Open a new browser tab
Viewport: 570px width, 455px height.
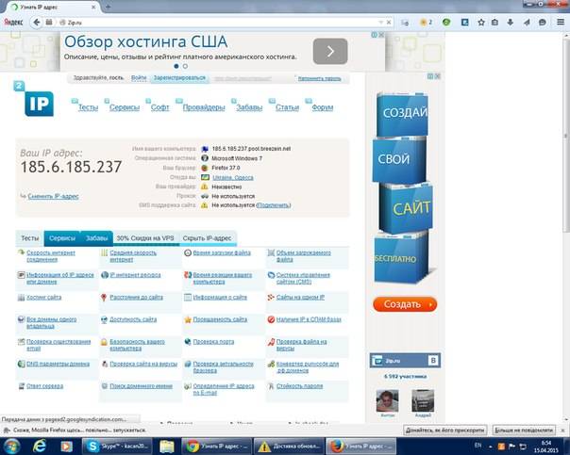[x=108, y=7]
